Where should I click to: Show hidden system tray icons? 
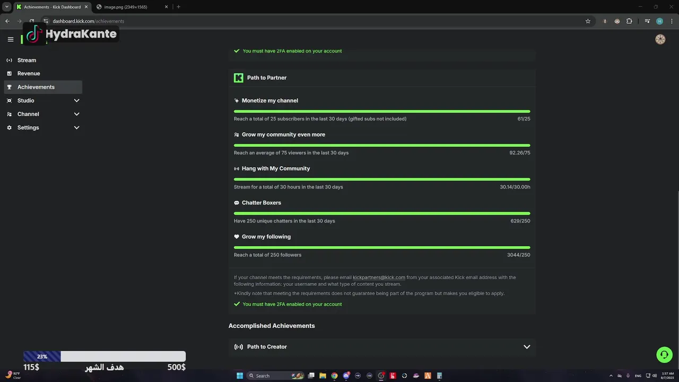[611, 376]
